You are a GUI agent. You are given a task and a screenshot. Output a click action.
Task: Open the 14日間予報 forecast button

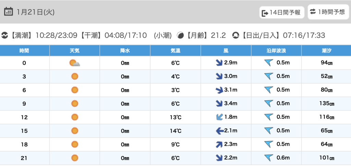281,13
